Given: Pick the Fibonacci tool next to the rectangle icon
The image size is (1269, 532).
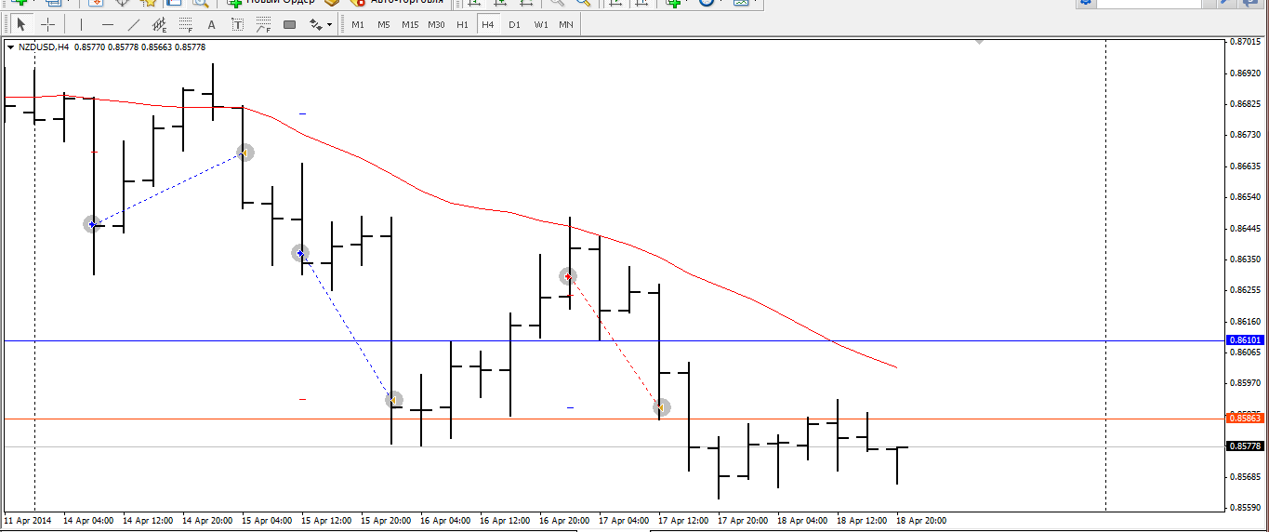Looking at the screenshot, I should (x=263, y=24).
